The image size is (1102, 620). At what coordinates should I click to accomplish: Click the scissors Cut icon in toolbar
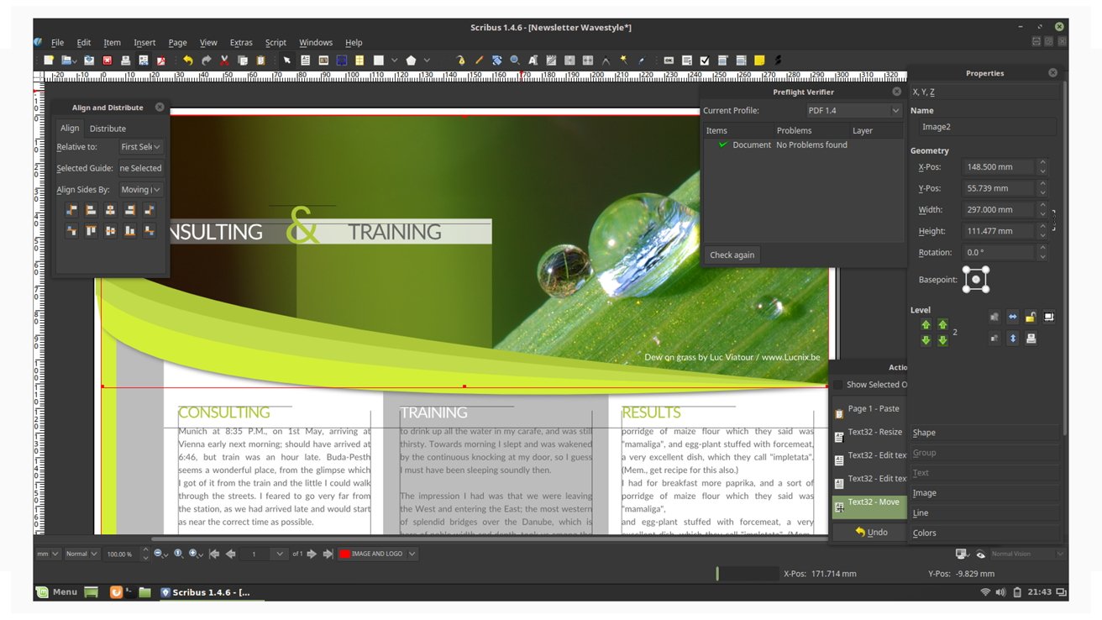tap(224, 60)
